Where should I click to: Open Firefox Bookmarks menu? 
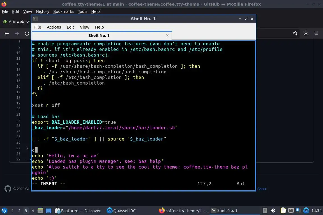64,11
